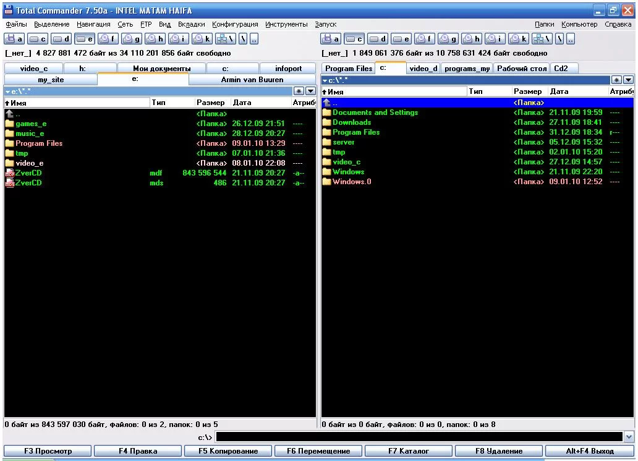
Task: Sort right panel by Тип column
Action: (489, 91)
